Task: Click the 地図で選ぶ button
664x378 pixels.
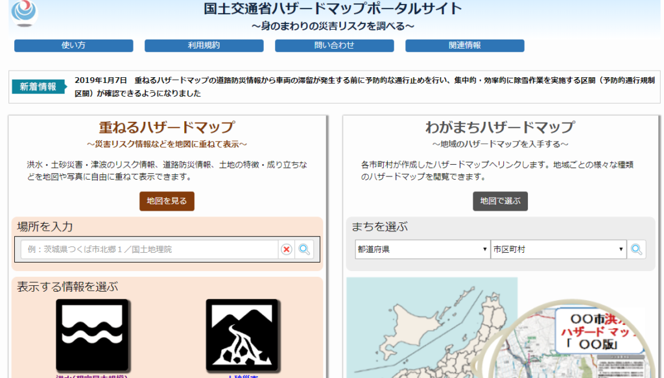Action: (500, 201)
